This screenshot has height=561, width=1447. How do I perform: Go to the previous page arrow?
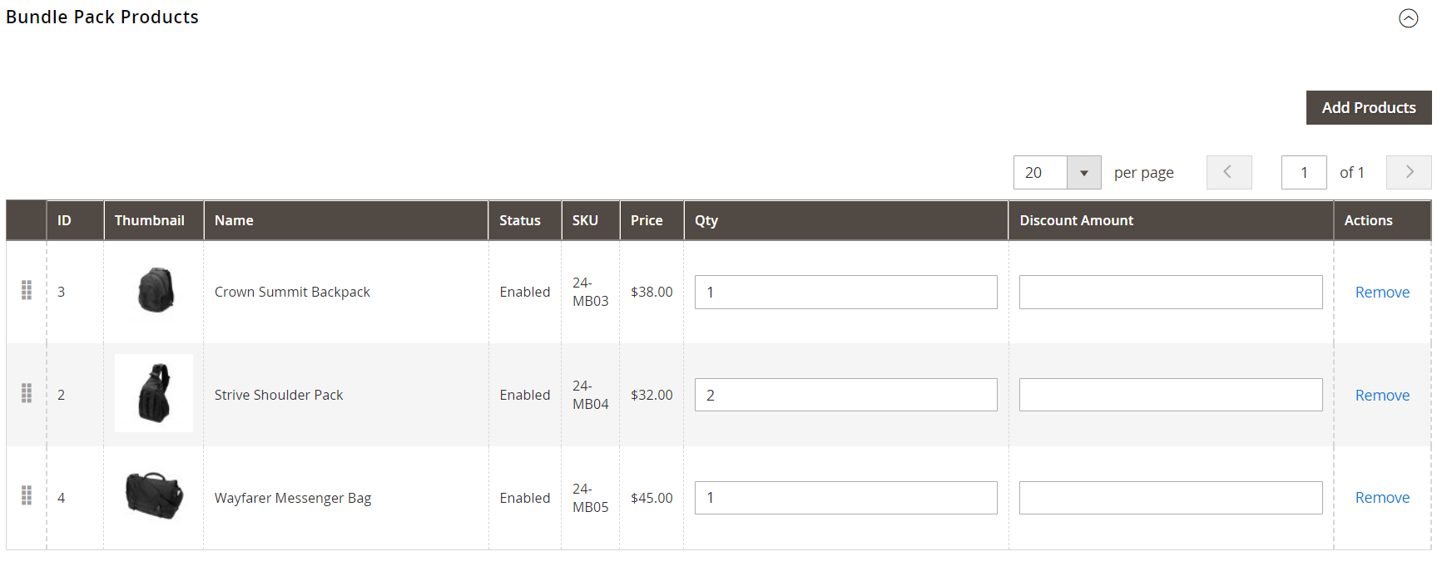point(1228,172)
